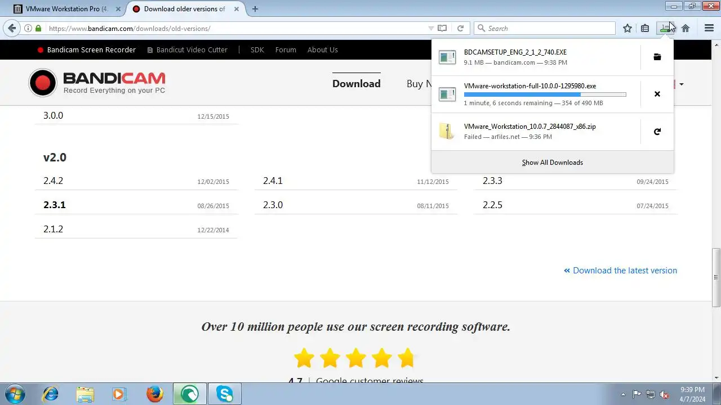Click the Buy Now navigation item
Viewport: 721px width, 405px height.
[x=419, y=83]
